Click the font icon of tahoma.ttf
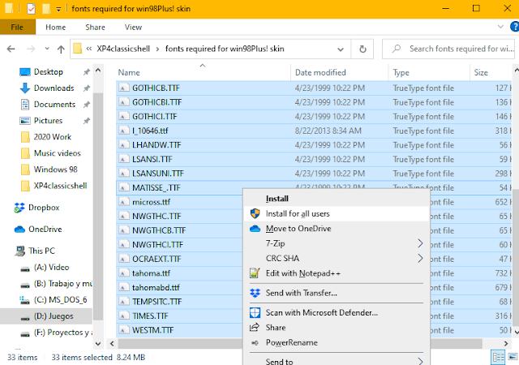 click(123, 273)
